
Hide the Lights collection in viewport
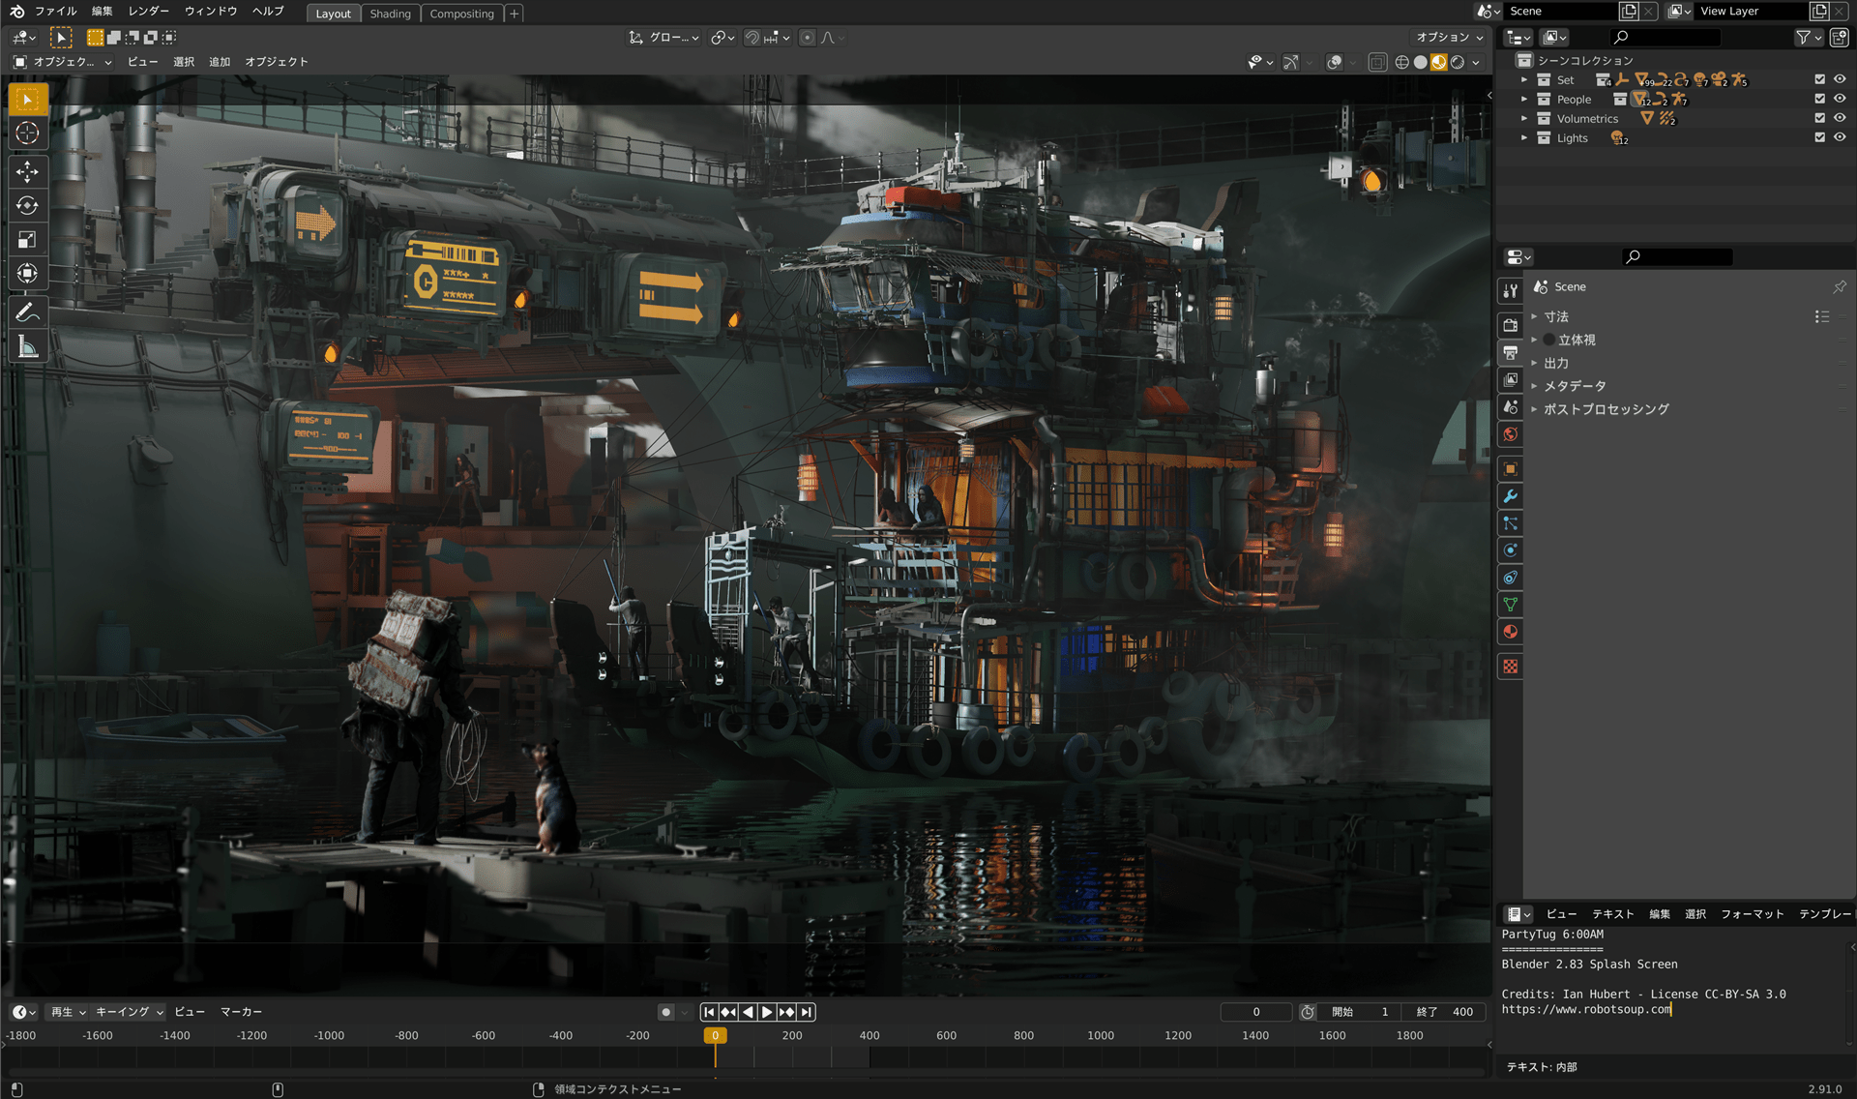1840,137
